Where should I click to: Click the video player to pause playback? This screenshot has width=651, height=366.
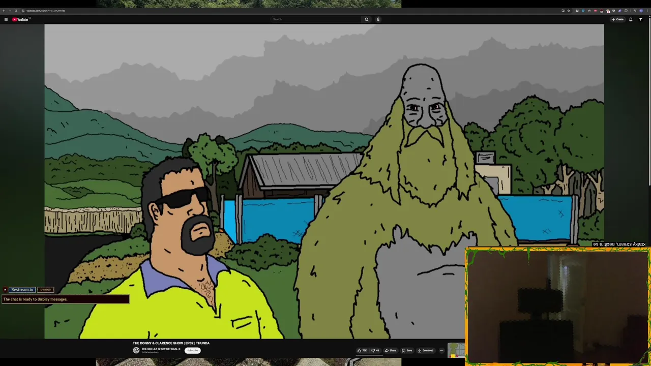(x=324, y=181)
